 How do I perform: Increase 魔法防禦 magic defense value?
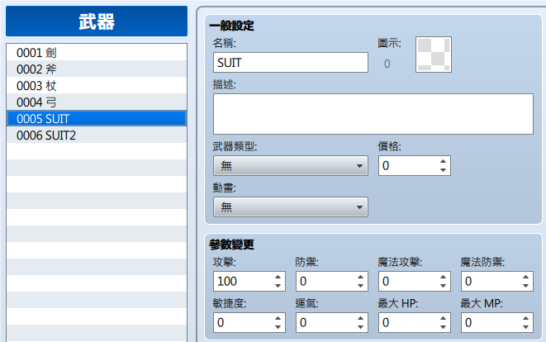(525, 277)
